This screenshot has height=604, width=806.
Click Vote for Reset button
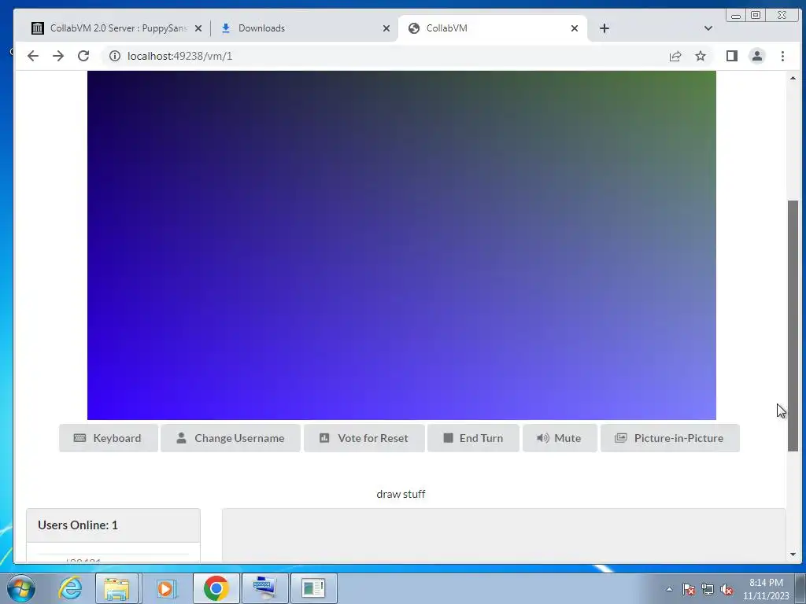click(364, 438)
